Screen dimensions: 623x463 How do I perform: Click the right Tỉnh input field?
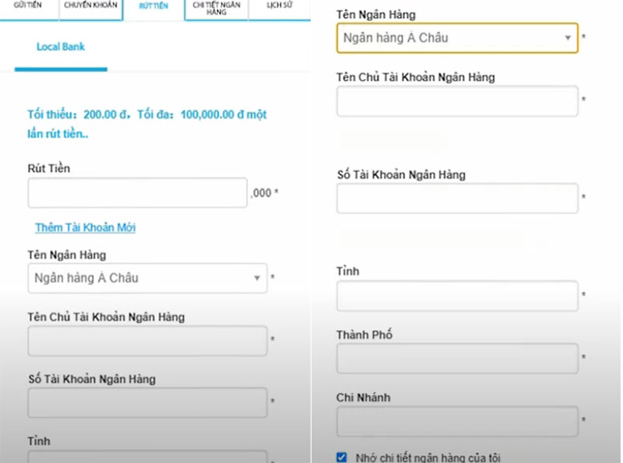[x=457, y=296]
